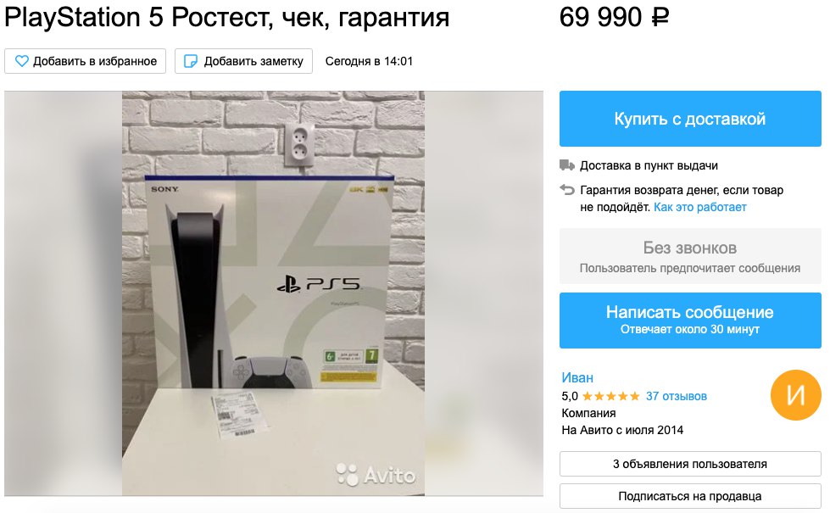Screen dimensions: 830x513
Task: Click the delivery truck icon
Action: (567, 165)
